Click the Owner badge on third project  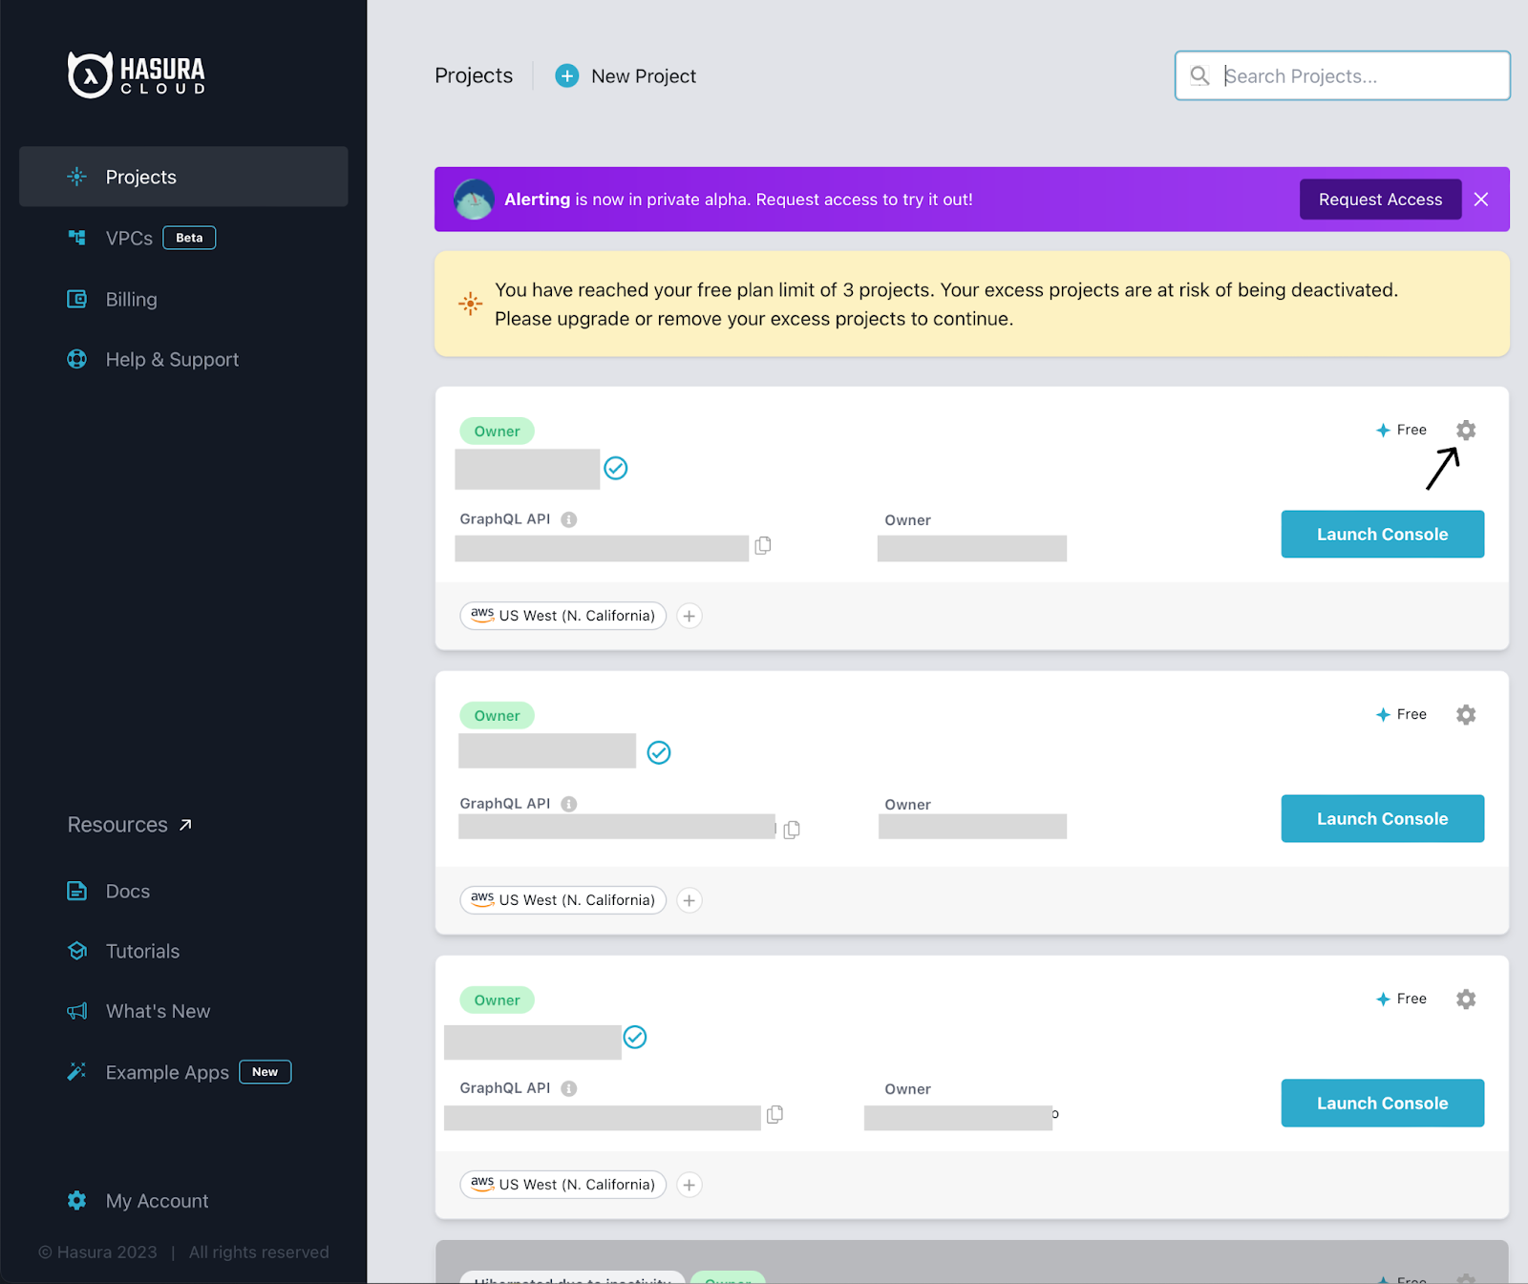(498, 1000)
